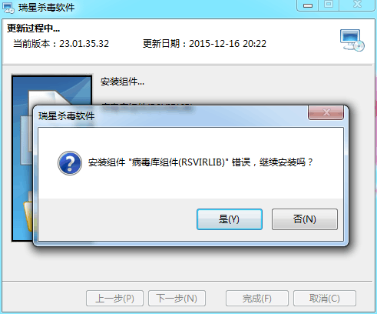Click the dialog title 瑞星杀毒软件
Viewport: 377px width, 314px height.
[67, 116]
